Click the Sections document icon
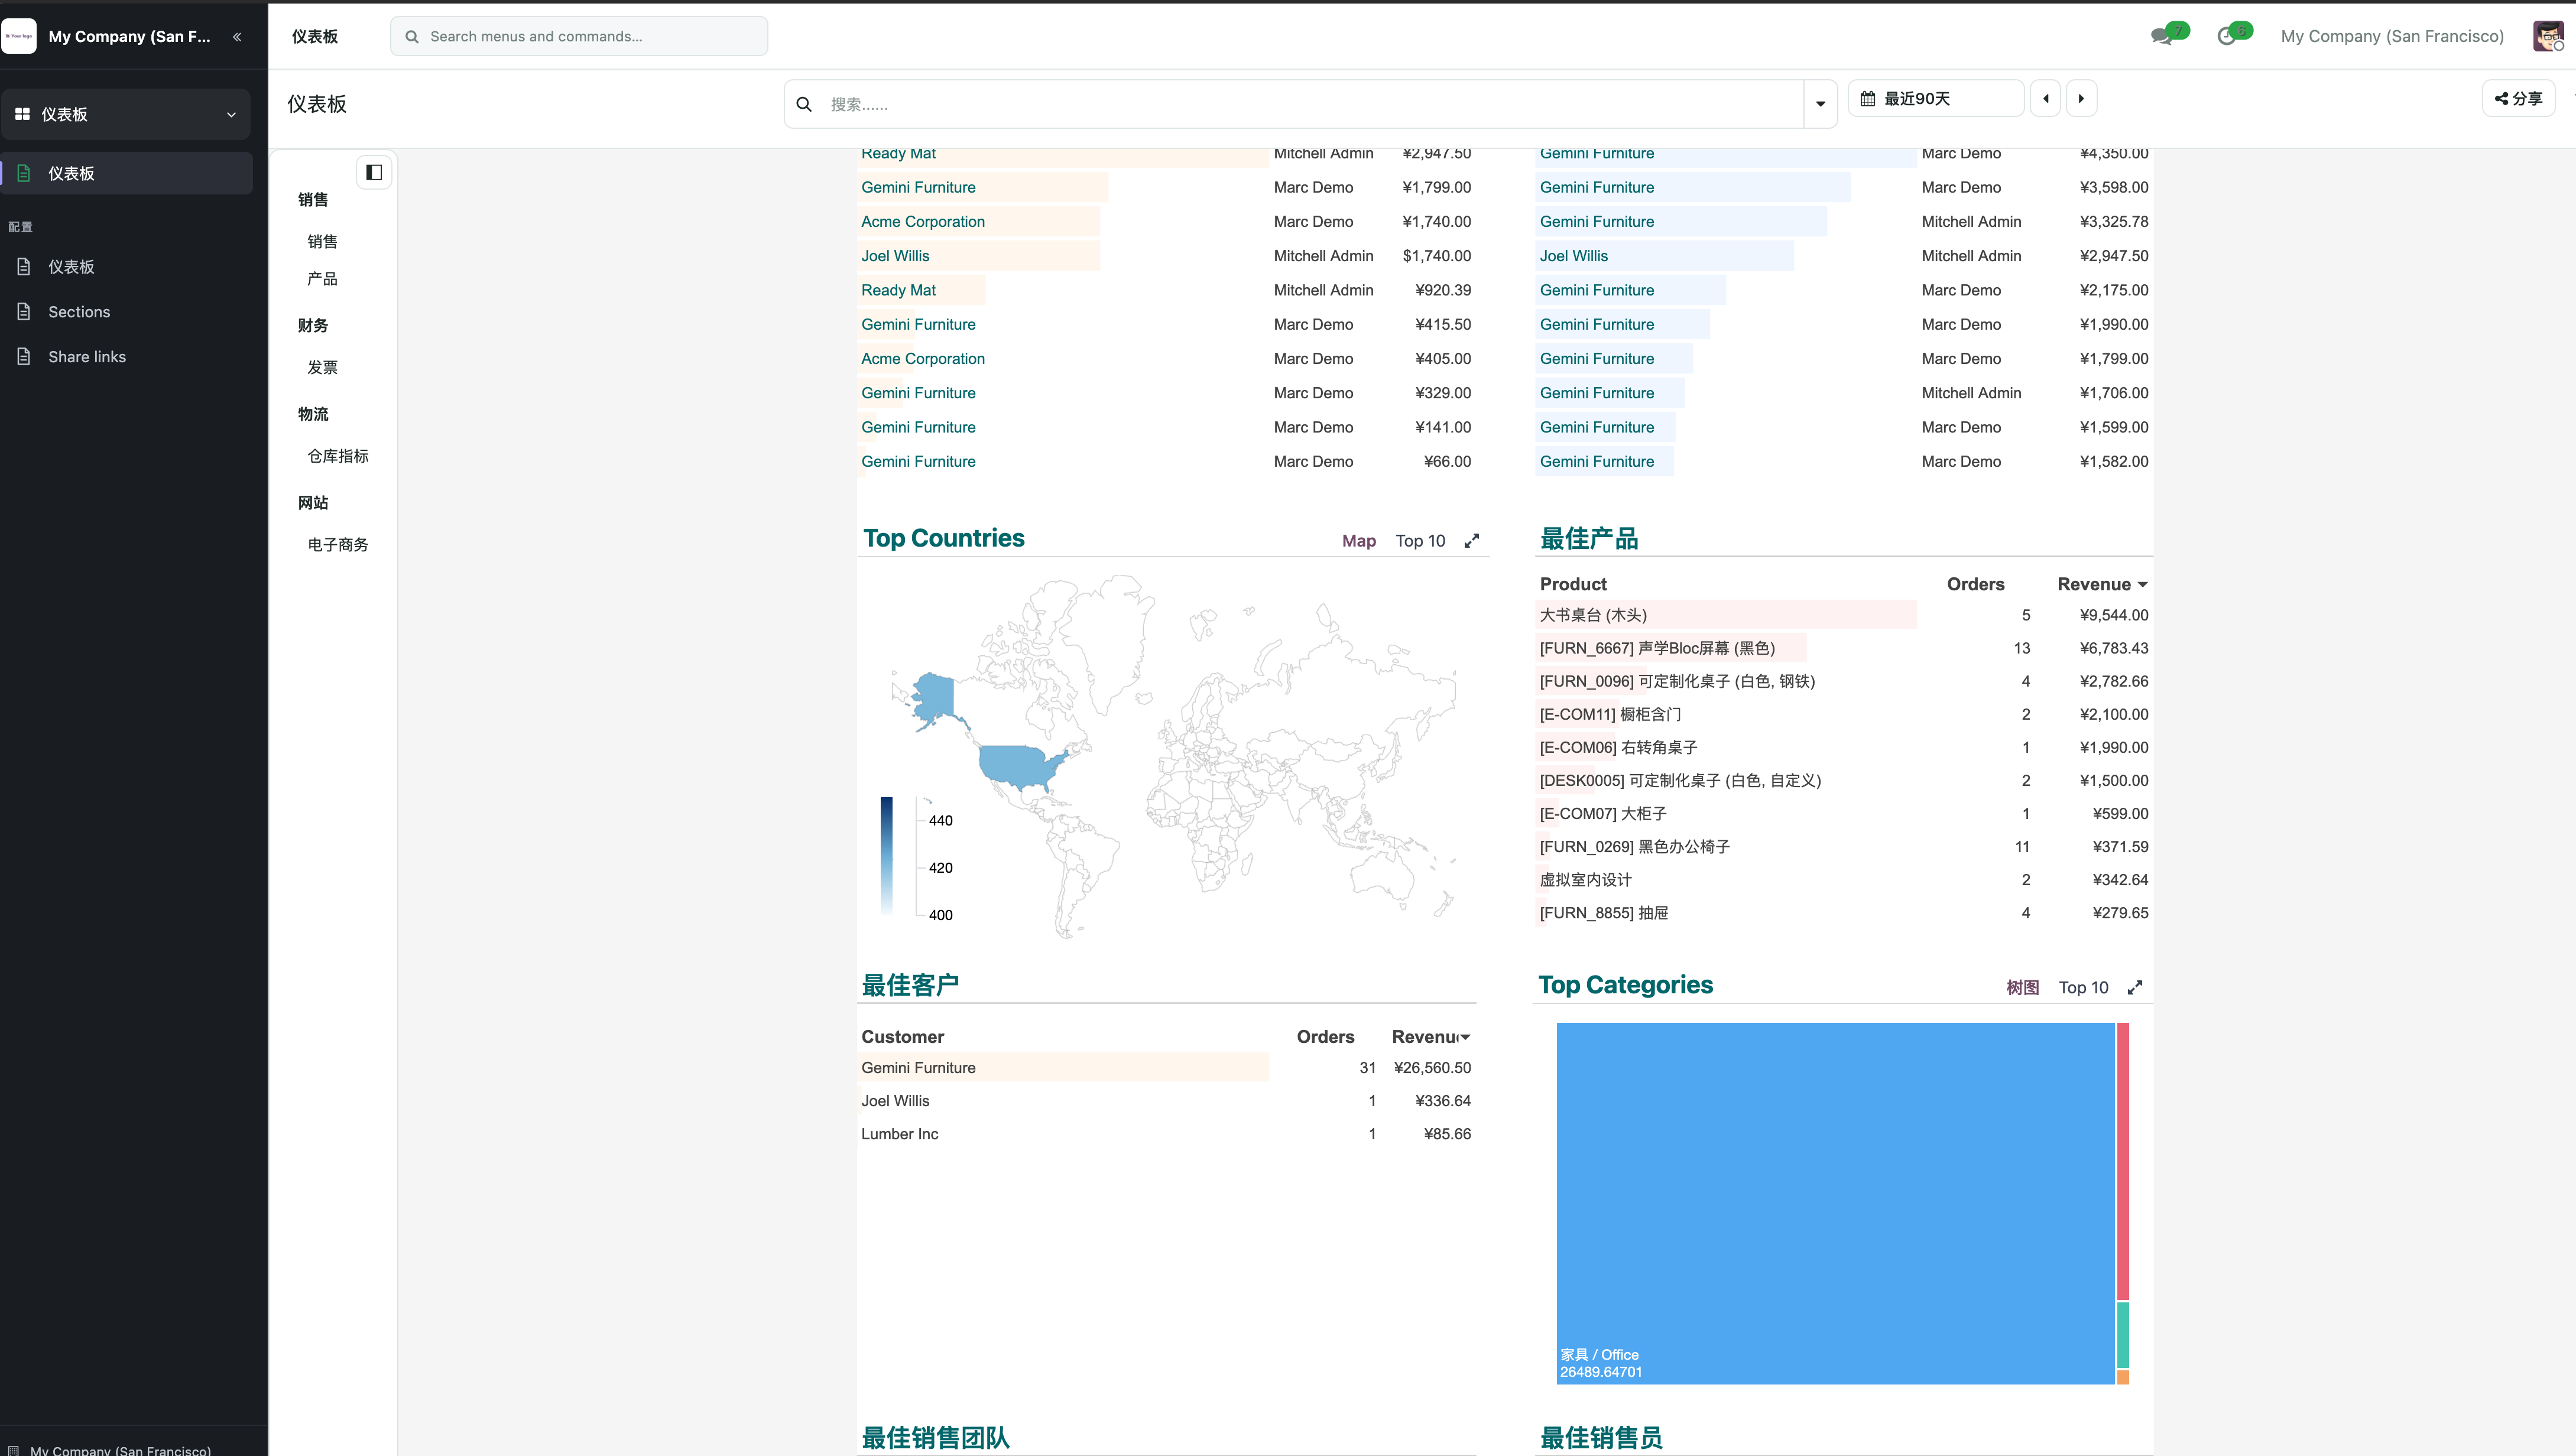Image resolution: width=2576 pixels, height=1456 pixels. tap(24, 312)
